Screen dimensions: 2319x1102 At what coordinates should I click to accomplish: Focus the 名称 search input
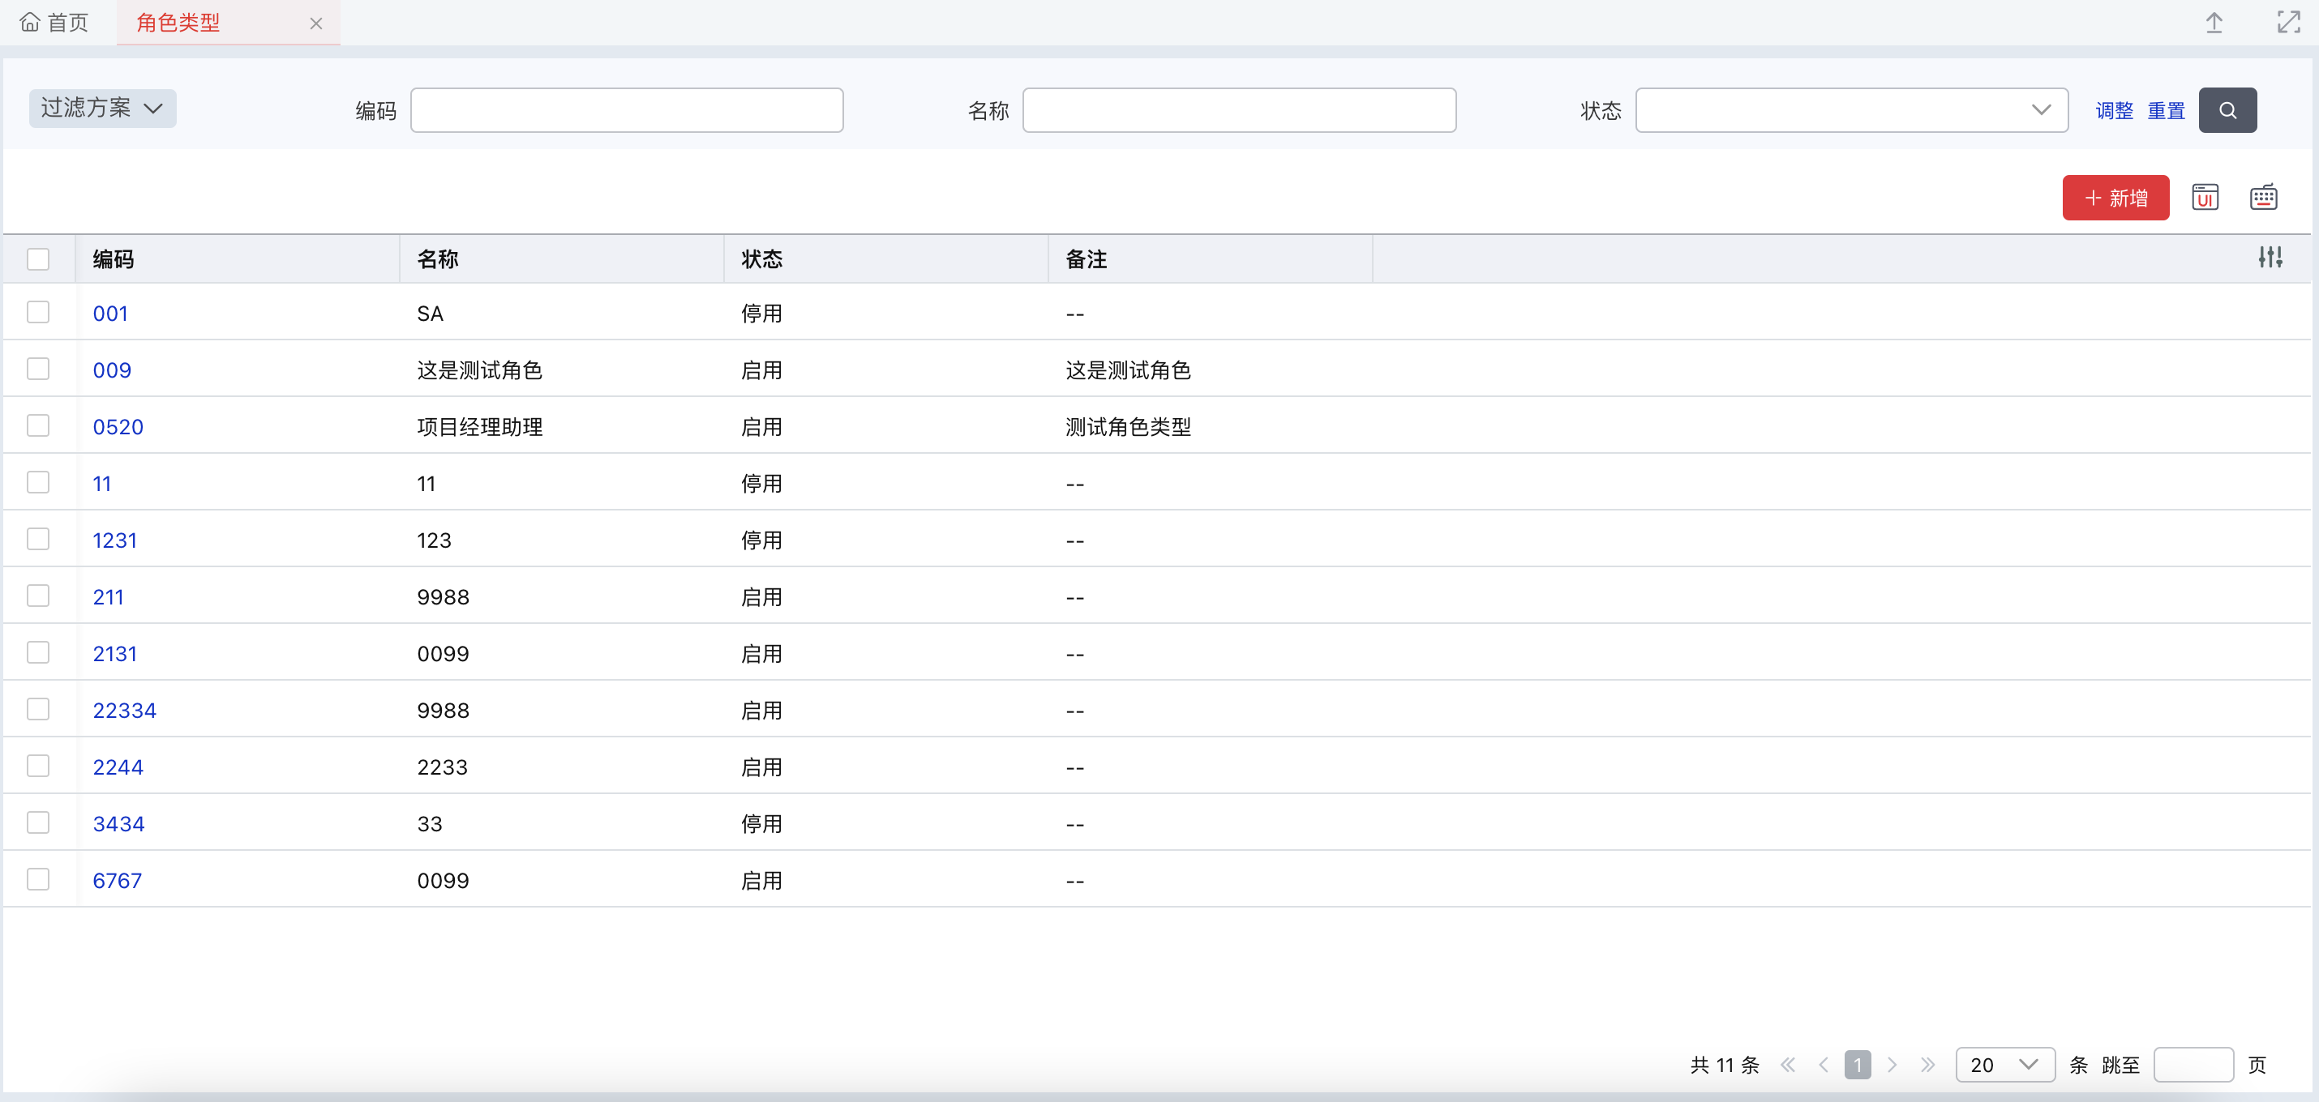pyautogui.click(x=1239, y=109)
